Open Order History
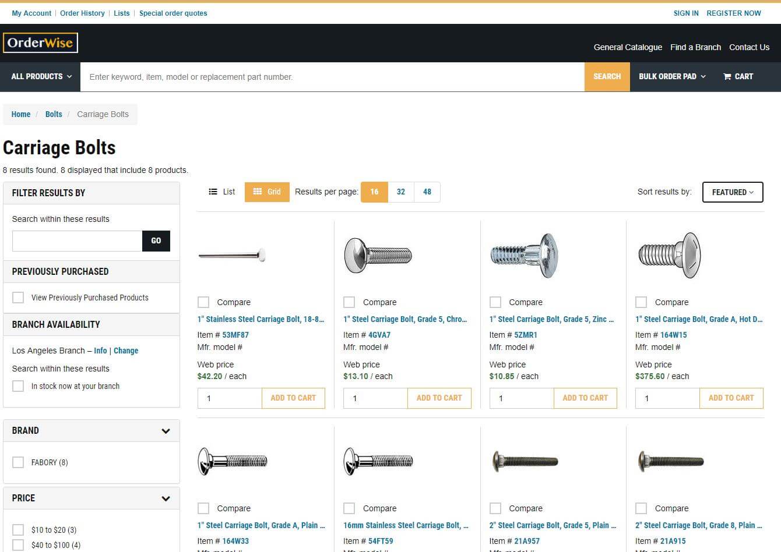Screen dimensions: 781x552 tap(82, 13)
